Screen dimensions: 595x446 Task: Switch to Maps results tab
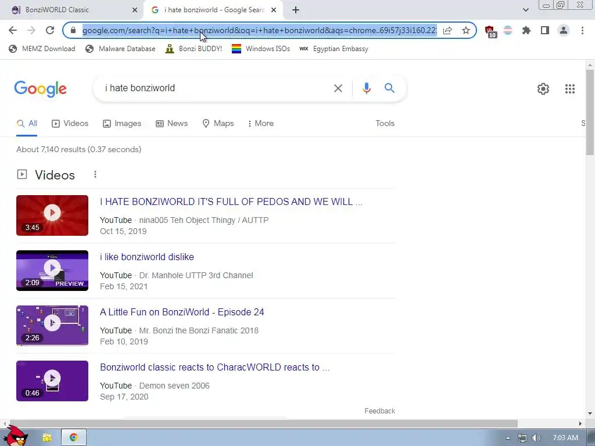tap(218, 124)
